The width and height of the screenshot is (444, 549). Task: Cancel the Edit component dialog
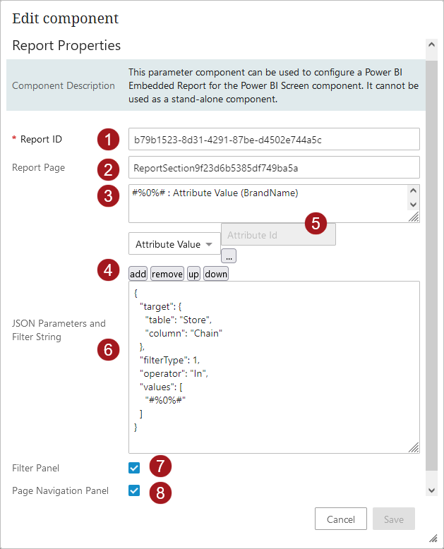pos(340,519)
